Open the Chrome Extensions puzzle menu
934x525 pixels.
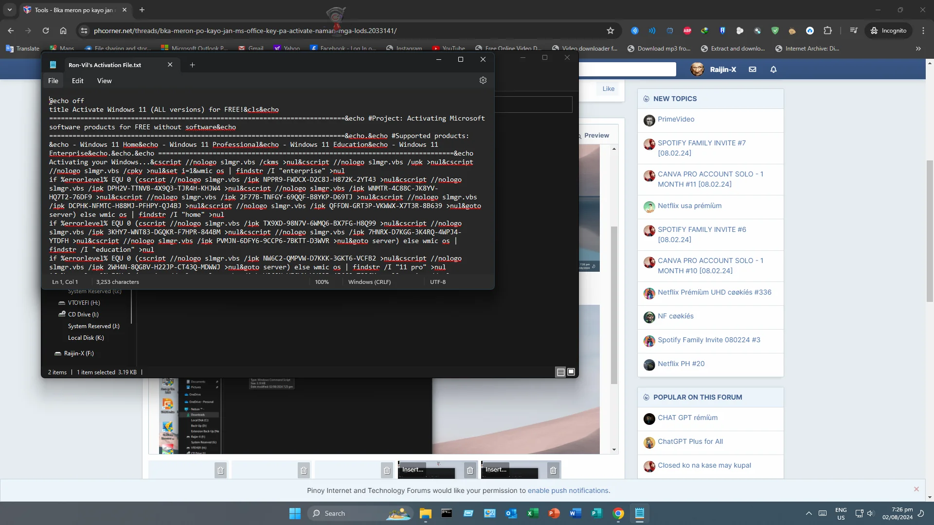coord(827,31)
